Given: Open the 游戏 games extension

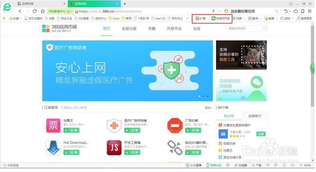Looking at the screenshot, I should pos(285,18).
